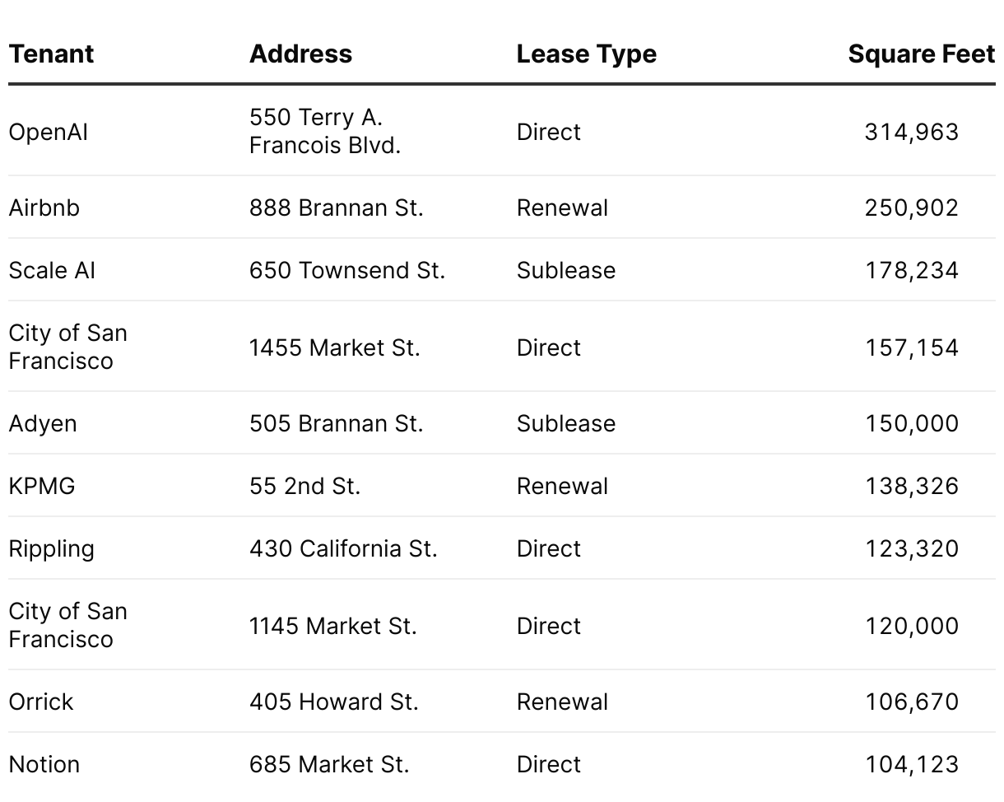
Task: Click the 1455 Market St. address
Action: 334,347
